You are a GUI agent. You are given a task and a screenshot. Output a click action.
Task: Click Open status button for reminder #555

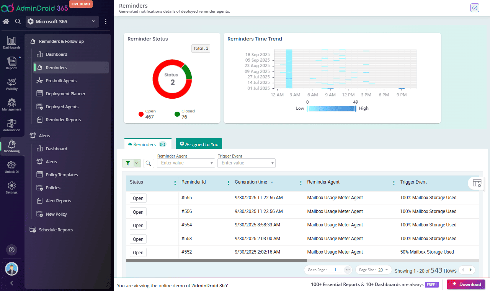click(x=138, y=198)
